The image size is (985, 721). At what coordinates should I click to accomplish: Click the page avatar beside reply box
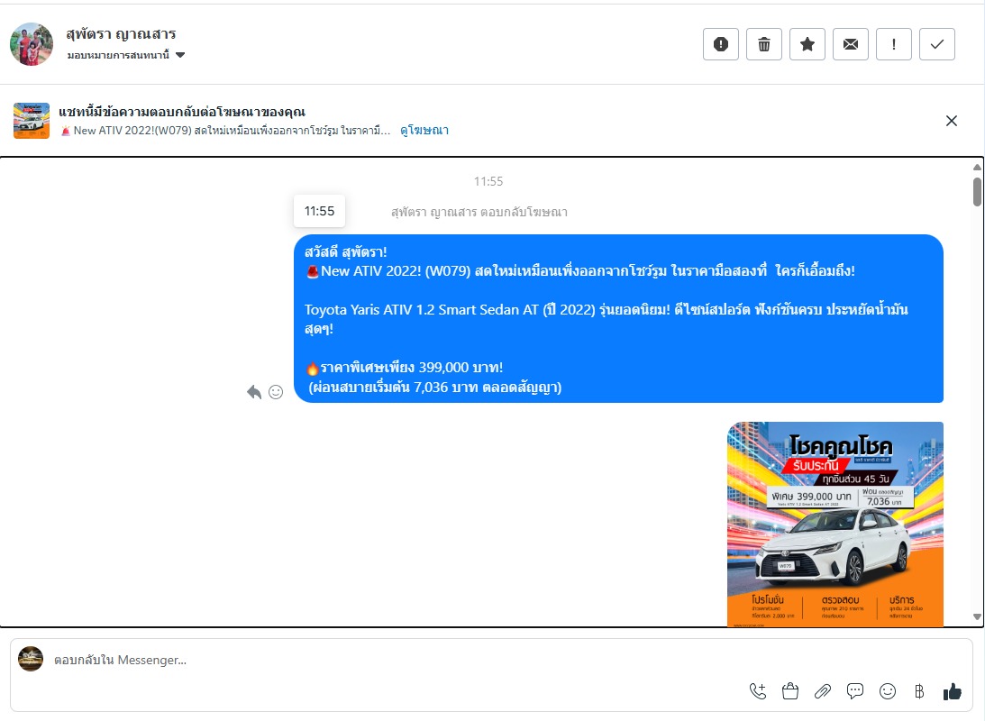coord(30,659)
